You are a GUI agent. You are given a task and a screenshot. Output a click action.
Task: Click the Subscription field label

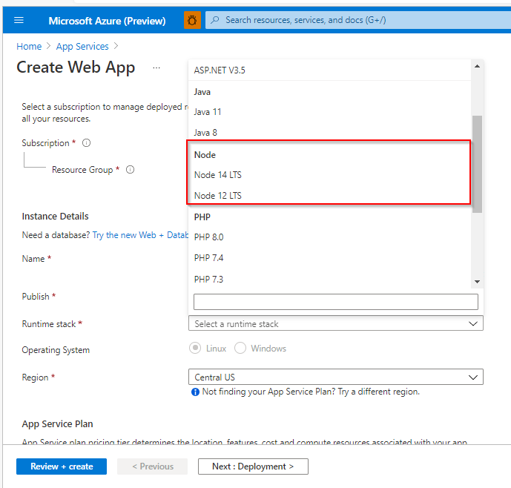click(x=46, y=143)
